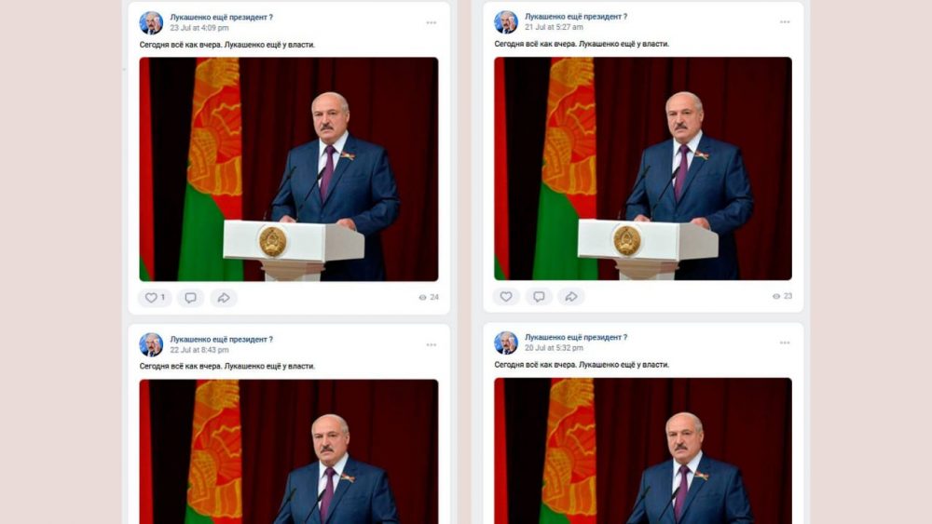The image size is (932, 524).
Task: Click the view counter showing 24
Action: click(429, 297)
